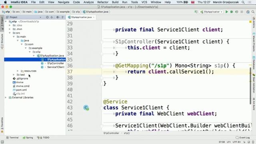Open Search Everywhere magnifier in toolbar
Image resolution: width=256 pixels, height=144 pixels.
(253, 12)
